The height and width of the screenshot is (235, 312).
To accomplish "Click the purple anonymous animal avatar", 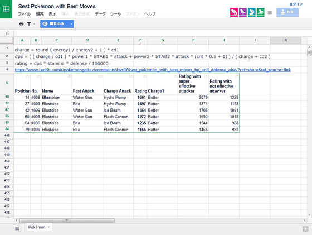I will (243, 12).
